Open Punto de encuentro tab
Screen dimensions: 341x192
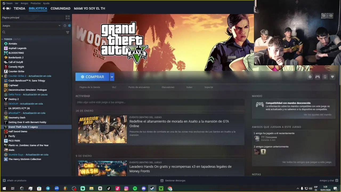(139, 87)
